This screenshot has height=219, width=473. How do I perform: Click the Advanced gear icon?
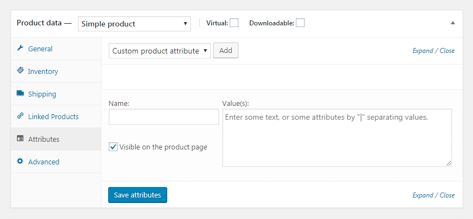[20, 162]
